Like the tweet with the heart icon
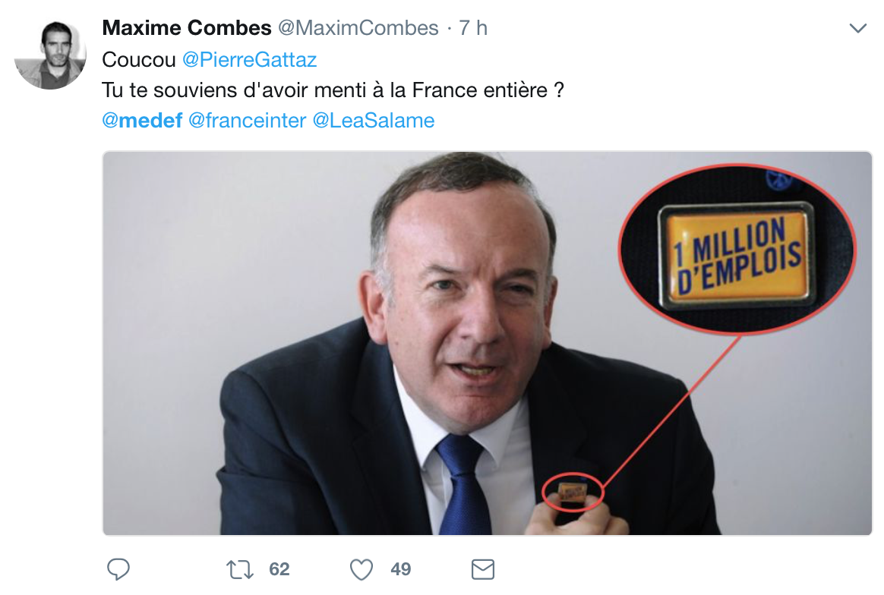 click(x=361, y=569)
